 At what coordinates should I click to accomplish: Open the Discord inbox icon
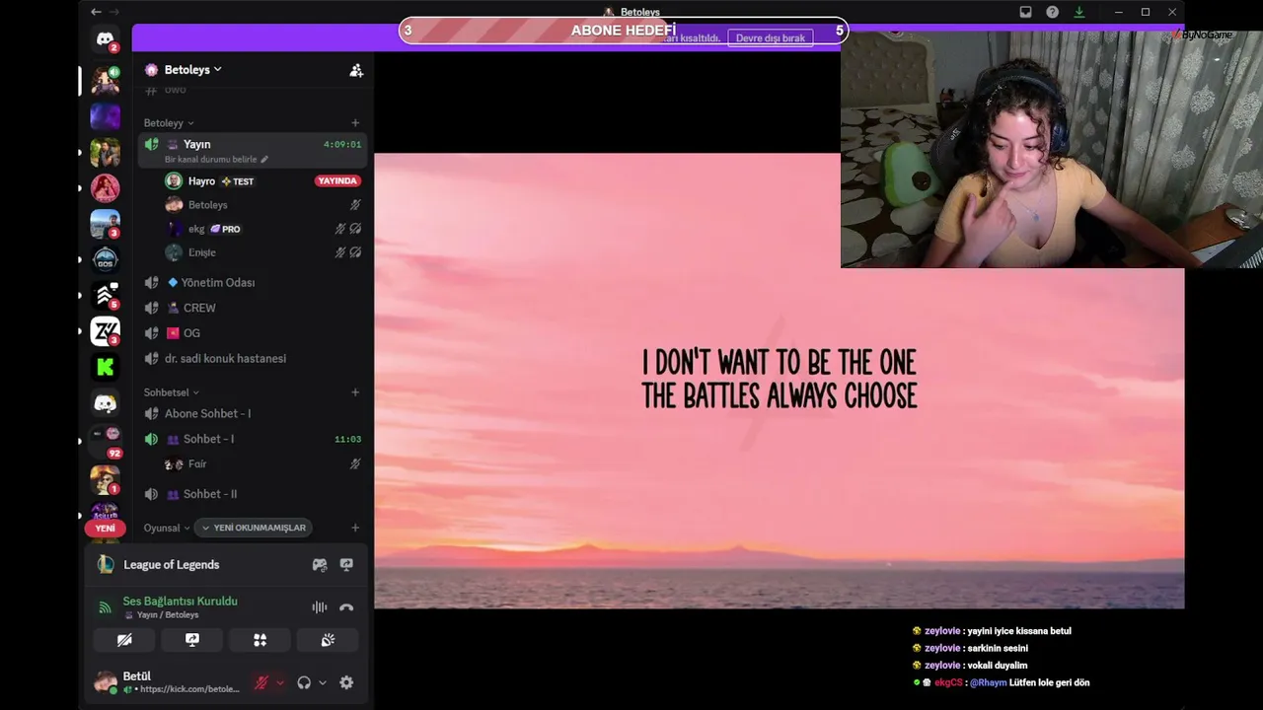coord(1025,12)
